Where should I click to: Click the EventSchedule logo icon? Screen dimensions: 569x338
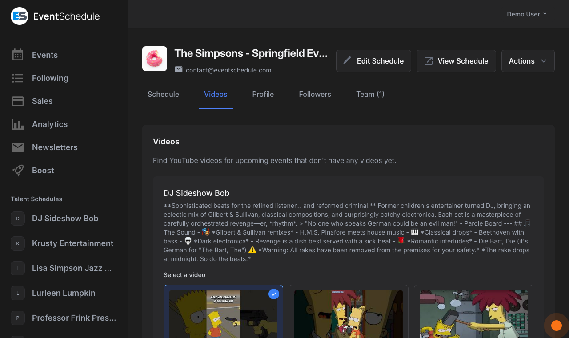tap(20, 16)
